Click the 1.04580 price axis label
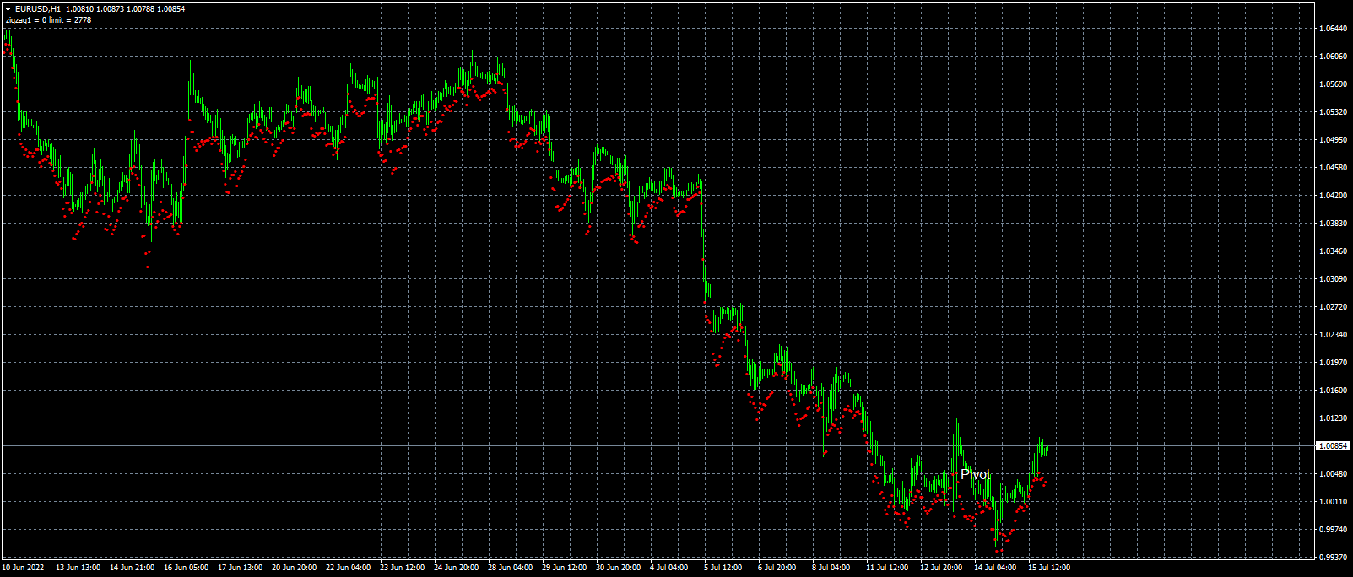Image resolution: width=1353 pixels, height=577 pixels. (x=1333, y=167)
